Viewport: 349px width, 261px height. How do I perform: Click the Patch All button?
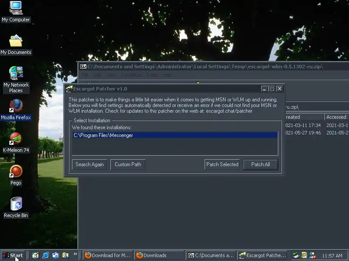tap(260, 164)
